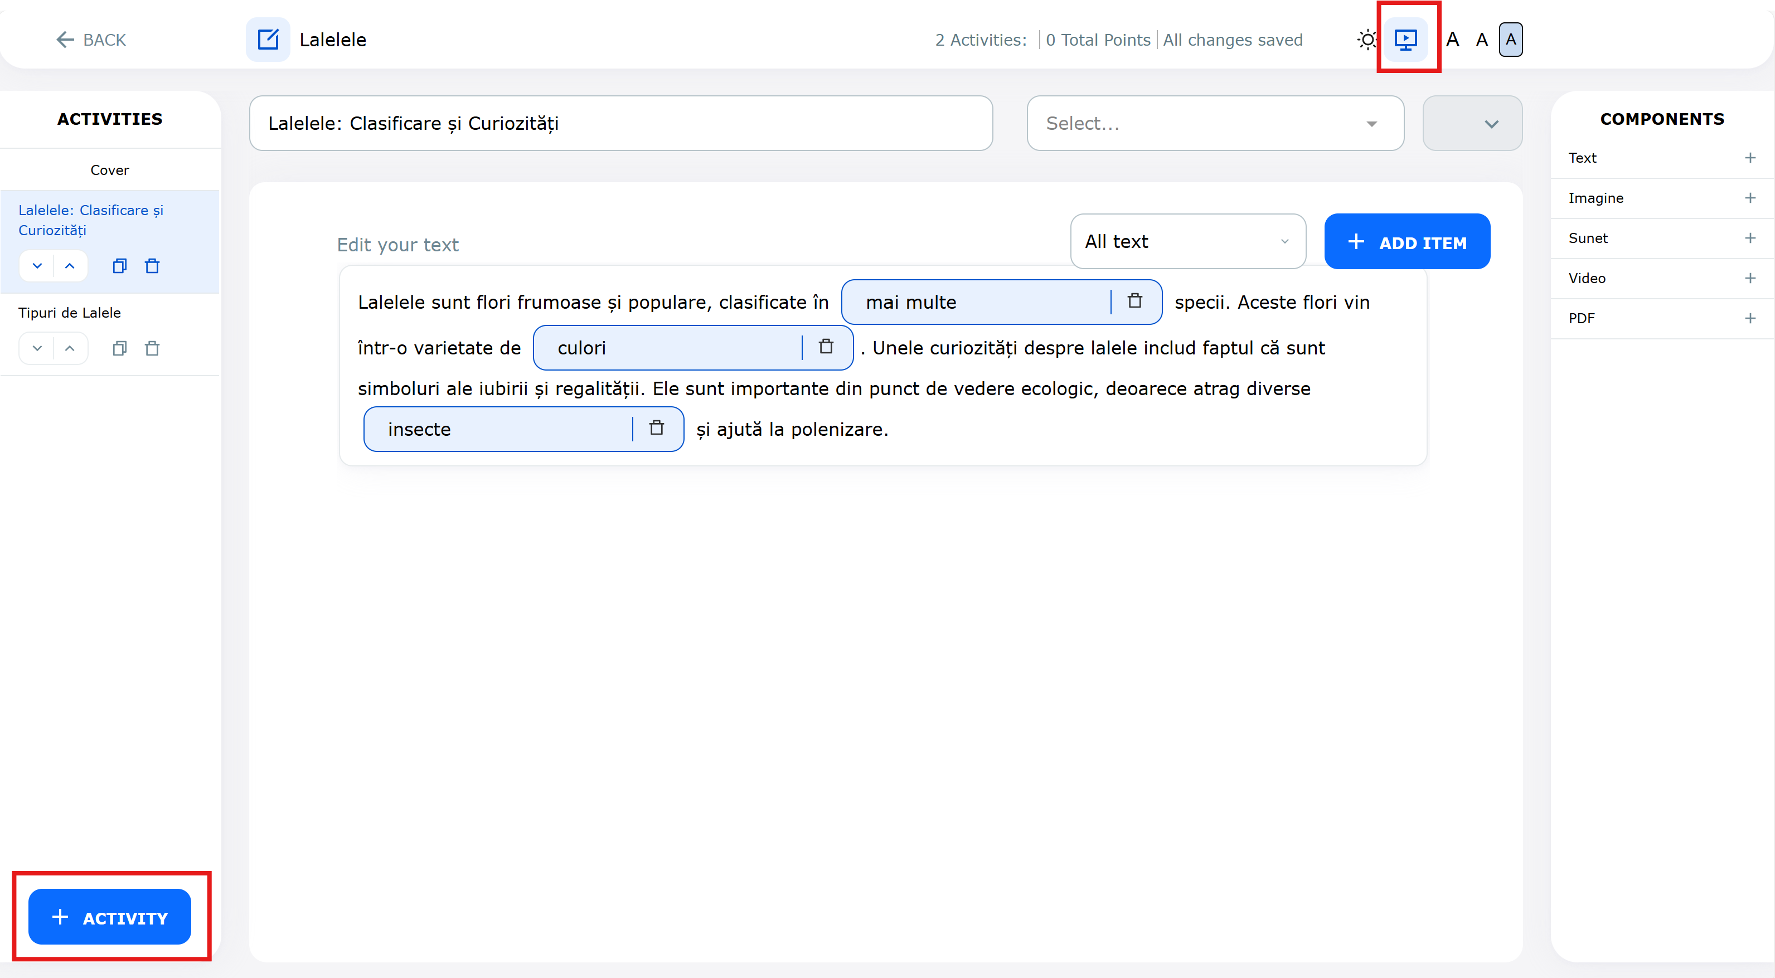Select the largest font size A

pos(1453,39)
